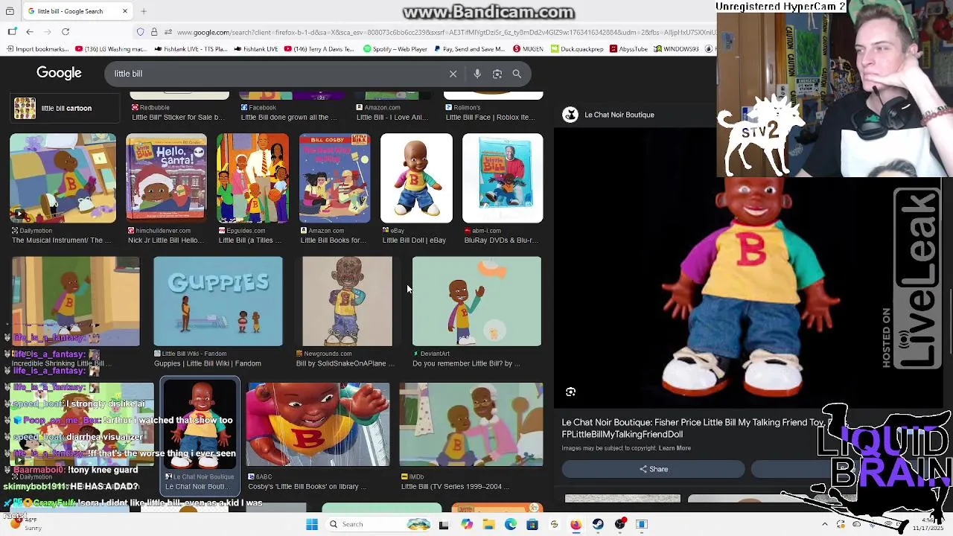The image size is (953, 536).
Task: Open DeviantArt Do you remember thumbnail
Action: point(476,301)
